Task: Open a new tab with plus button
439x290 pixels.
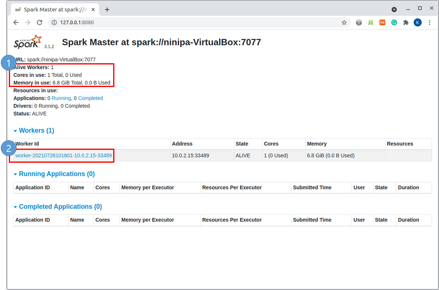Action: (x=107, y=10)
